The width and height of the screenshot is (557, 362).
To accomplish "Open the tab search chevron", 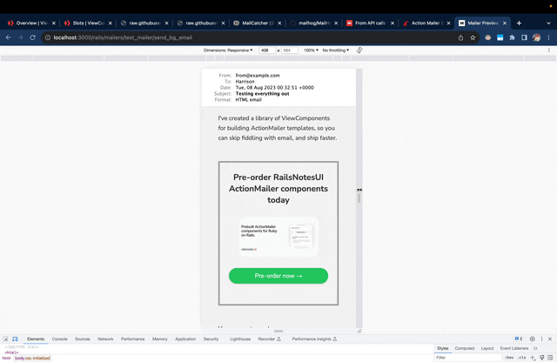I will (548, 23).
